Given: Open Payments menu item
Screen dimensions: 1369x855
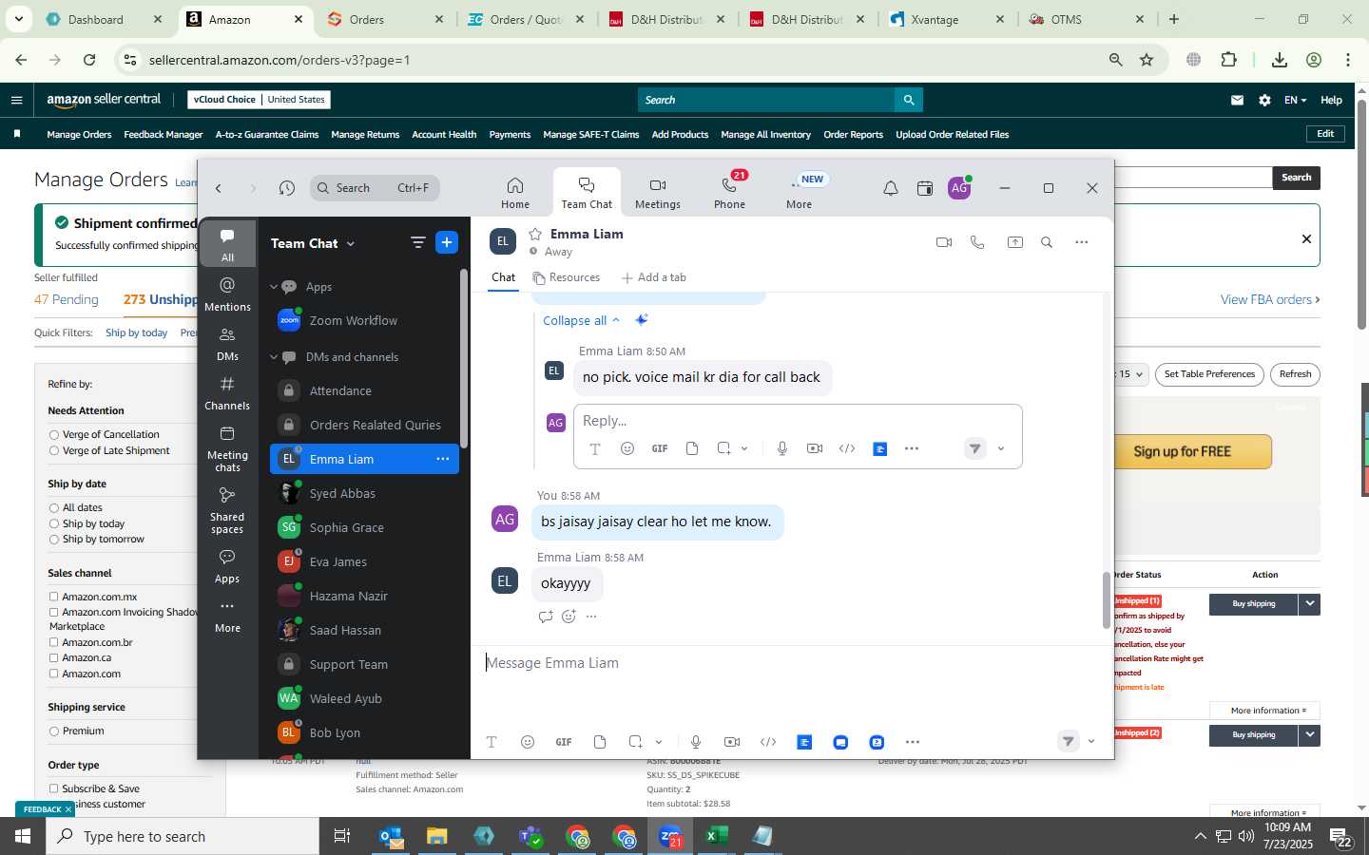Looking at the screenshot, I should click(510, 135).
